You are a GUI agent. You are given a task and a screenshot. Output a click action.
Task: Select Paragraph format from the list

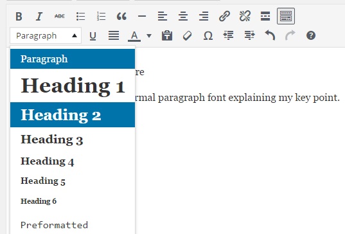click(73, 59)
